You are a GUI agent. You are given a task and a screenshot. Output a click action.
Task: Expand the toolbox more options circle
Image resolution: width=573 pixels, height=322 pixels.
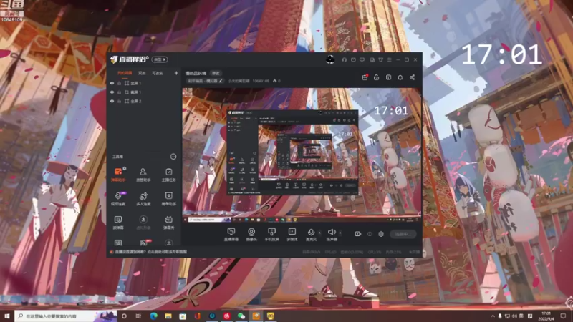coord(173,157)
